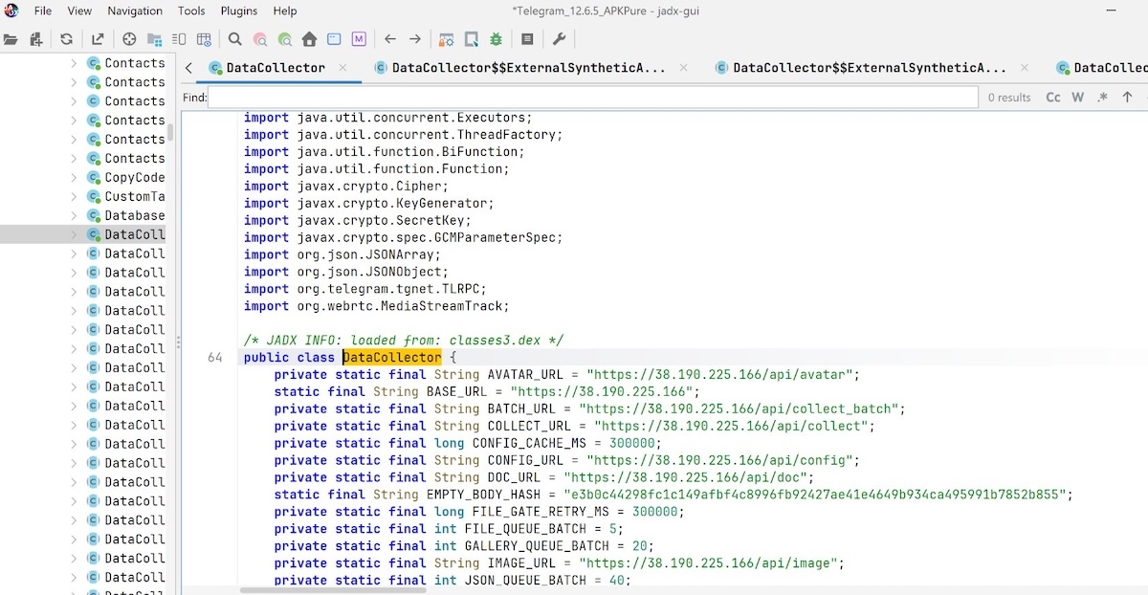Open Comment search green magnifier icon

click(284, 39)
